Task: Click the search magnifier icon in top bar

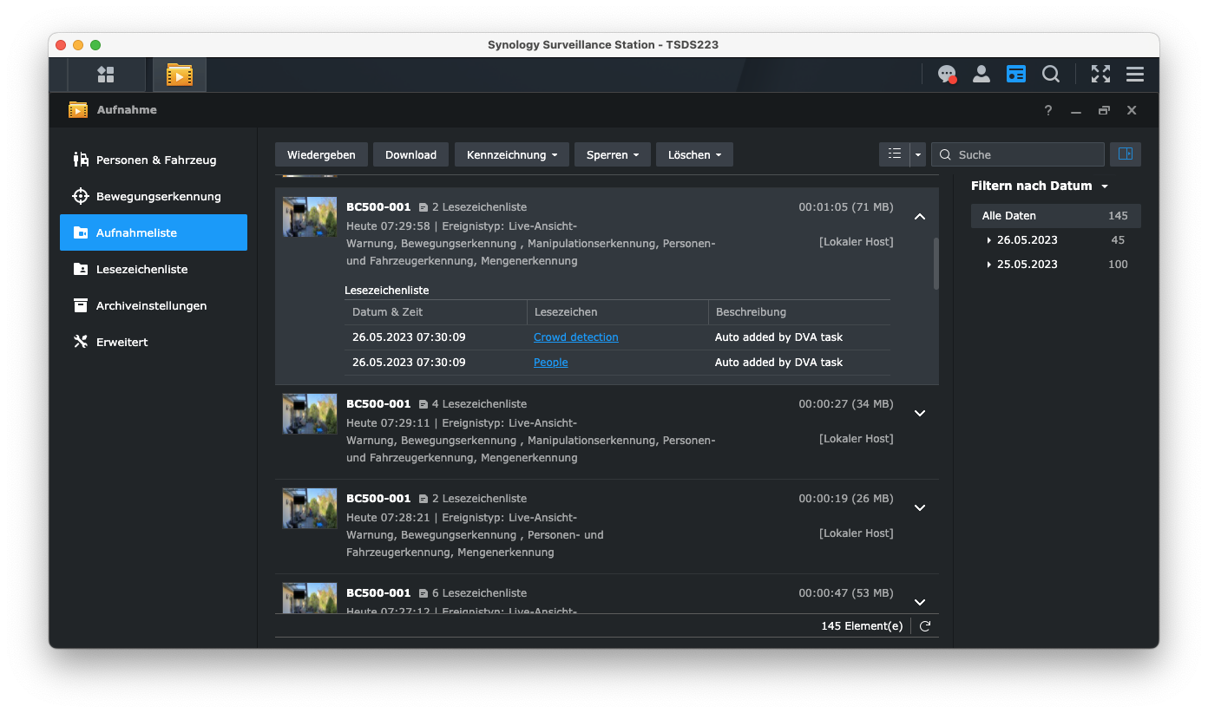Action: [1051, 75]
